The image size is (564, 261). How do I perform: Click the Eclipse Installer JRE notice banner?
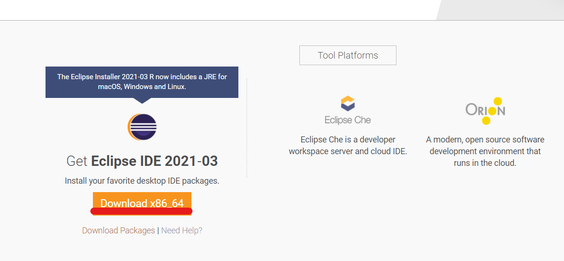(x=142, y=82)
